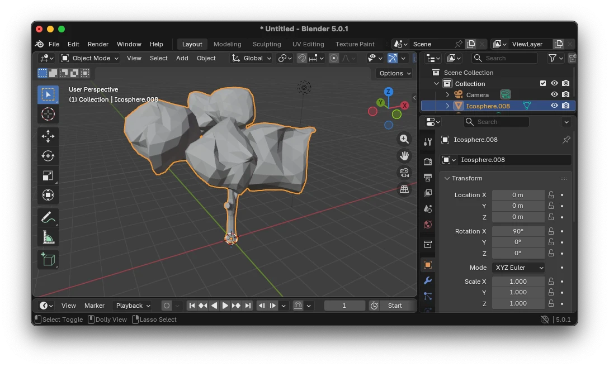This screenshot has width=609, height=367.
Task: Open the Object Mode dropdown
Action: (x=89, y=58)
